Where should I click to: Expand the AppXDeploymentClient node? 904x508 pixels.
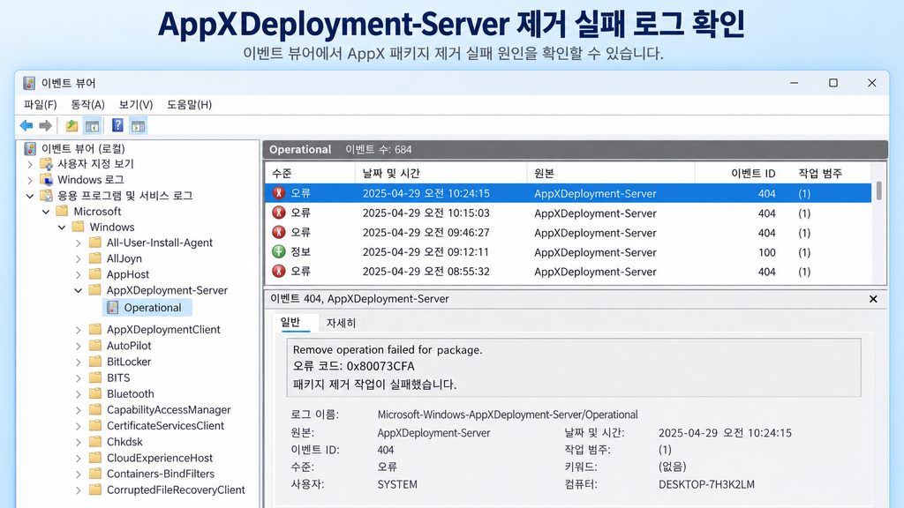[x=79, y=330]
